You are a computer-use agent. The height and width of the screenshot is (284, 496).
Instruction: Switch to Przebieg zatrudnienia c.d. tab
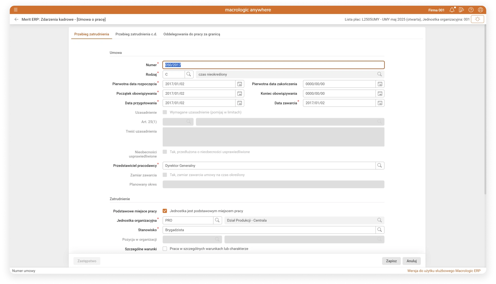136,34
